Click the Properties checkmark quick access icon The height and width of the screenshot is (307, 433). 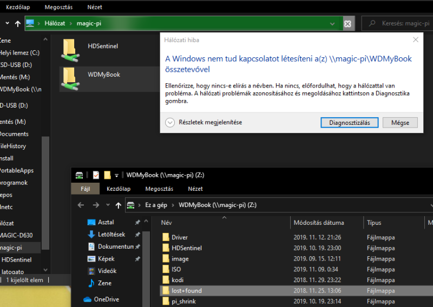pyautogui.click(x=96, y=175)
